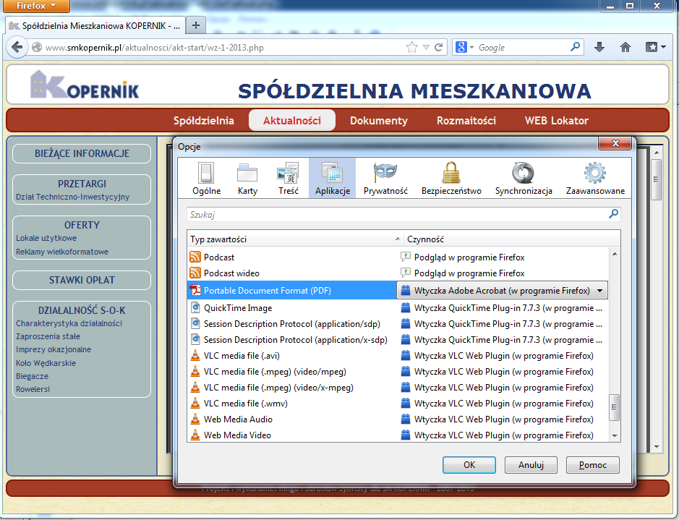
Task: Open the Treść options panel
Action: pos(288,179)
